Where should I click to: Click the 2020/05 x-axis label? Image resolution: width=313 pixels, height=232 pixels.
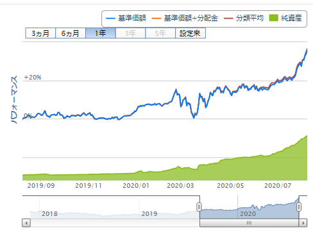(x=230, y=186)
